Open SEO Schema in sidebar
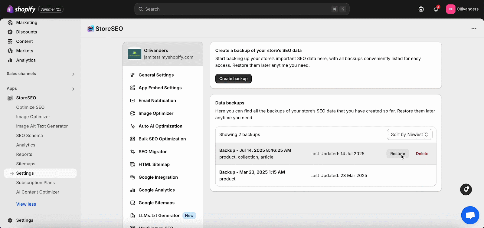This screenshot has width=484, height=228. (x=29, y=135)
